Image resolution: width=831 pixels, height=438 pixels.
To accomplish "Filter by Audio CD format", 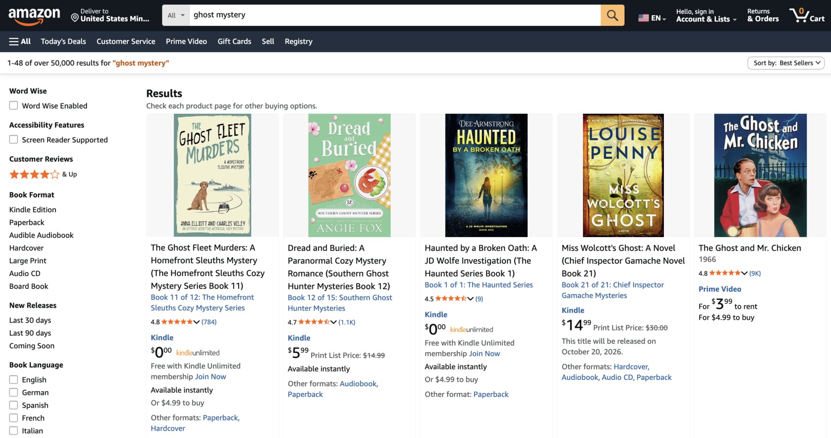I will [x=25, y=273].
